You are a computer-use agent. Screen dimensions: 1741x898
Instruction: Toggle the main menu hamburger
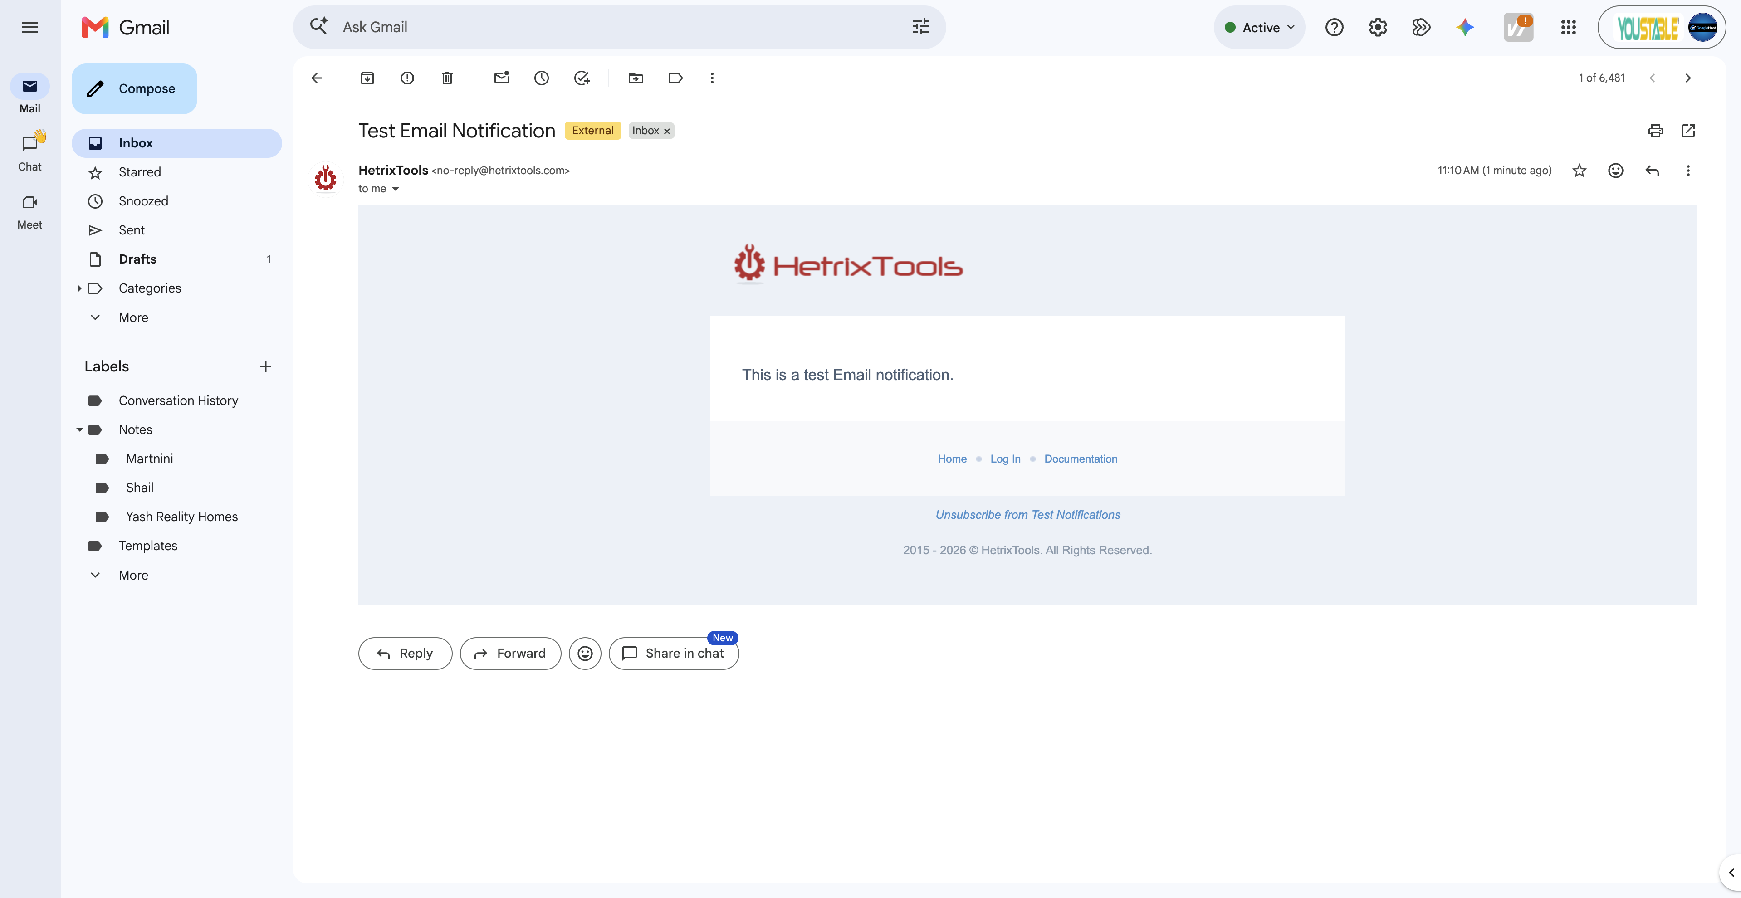click(30, 27)
